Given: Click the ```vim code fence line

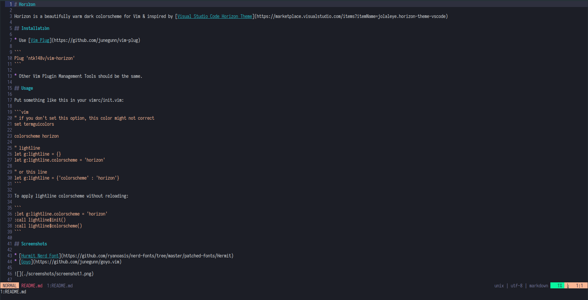Looking at the screenshot, I should (21, 112).
